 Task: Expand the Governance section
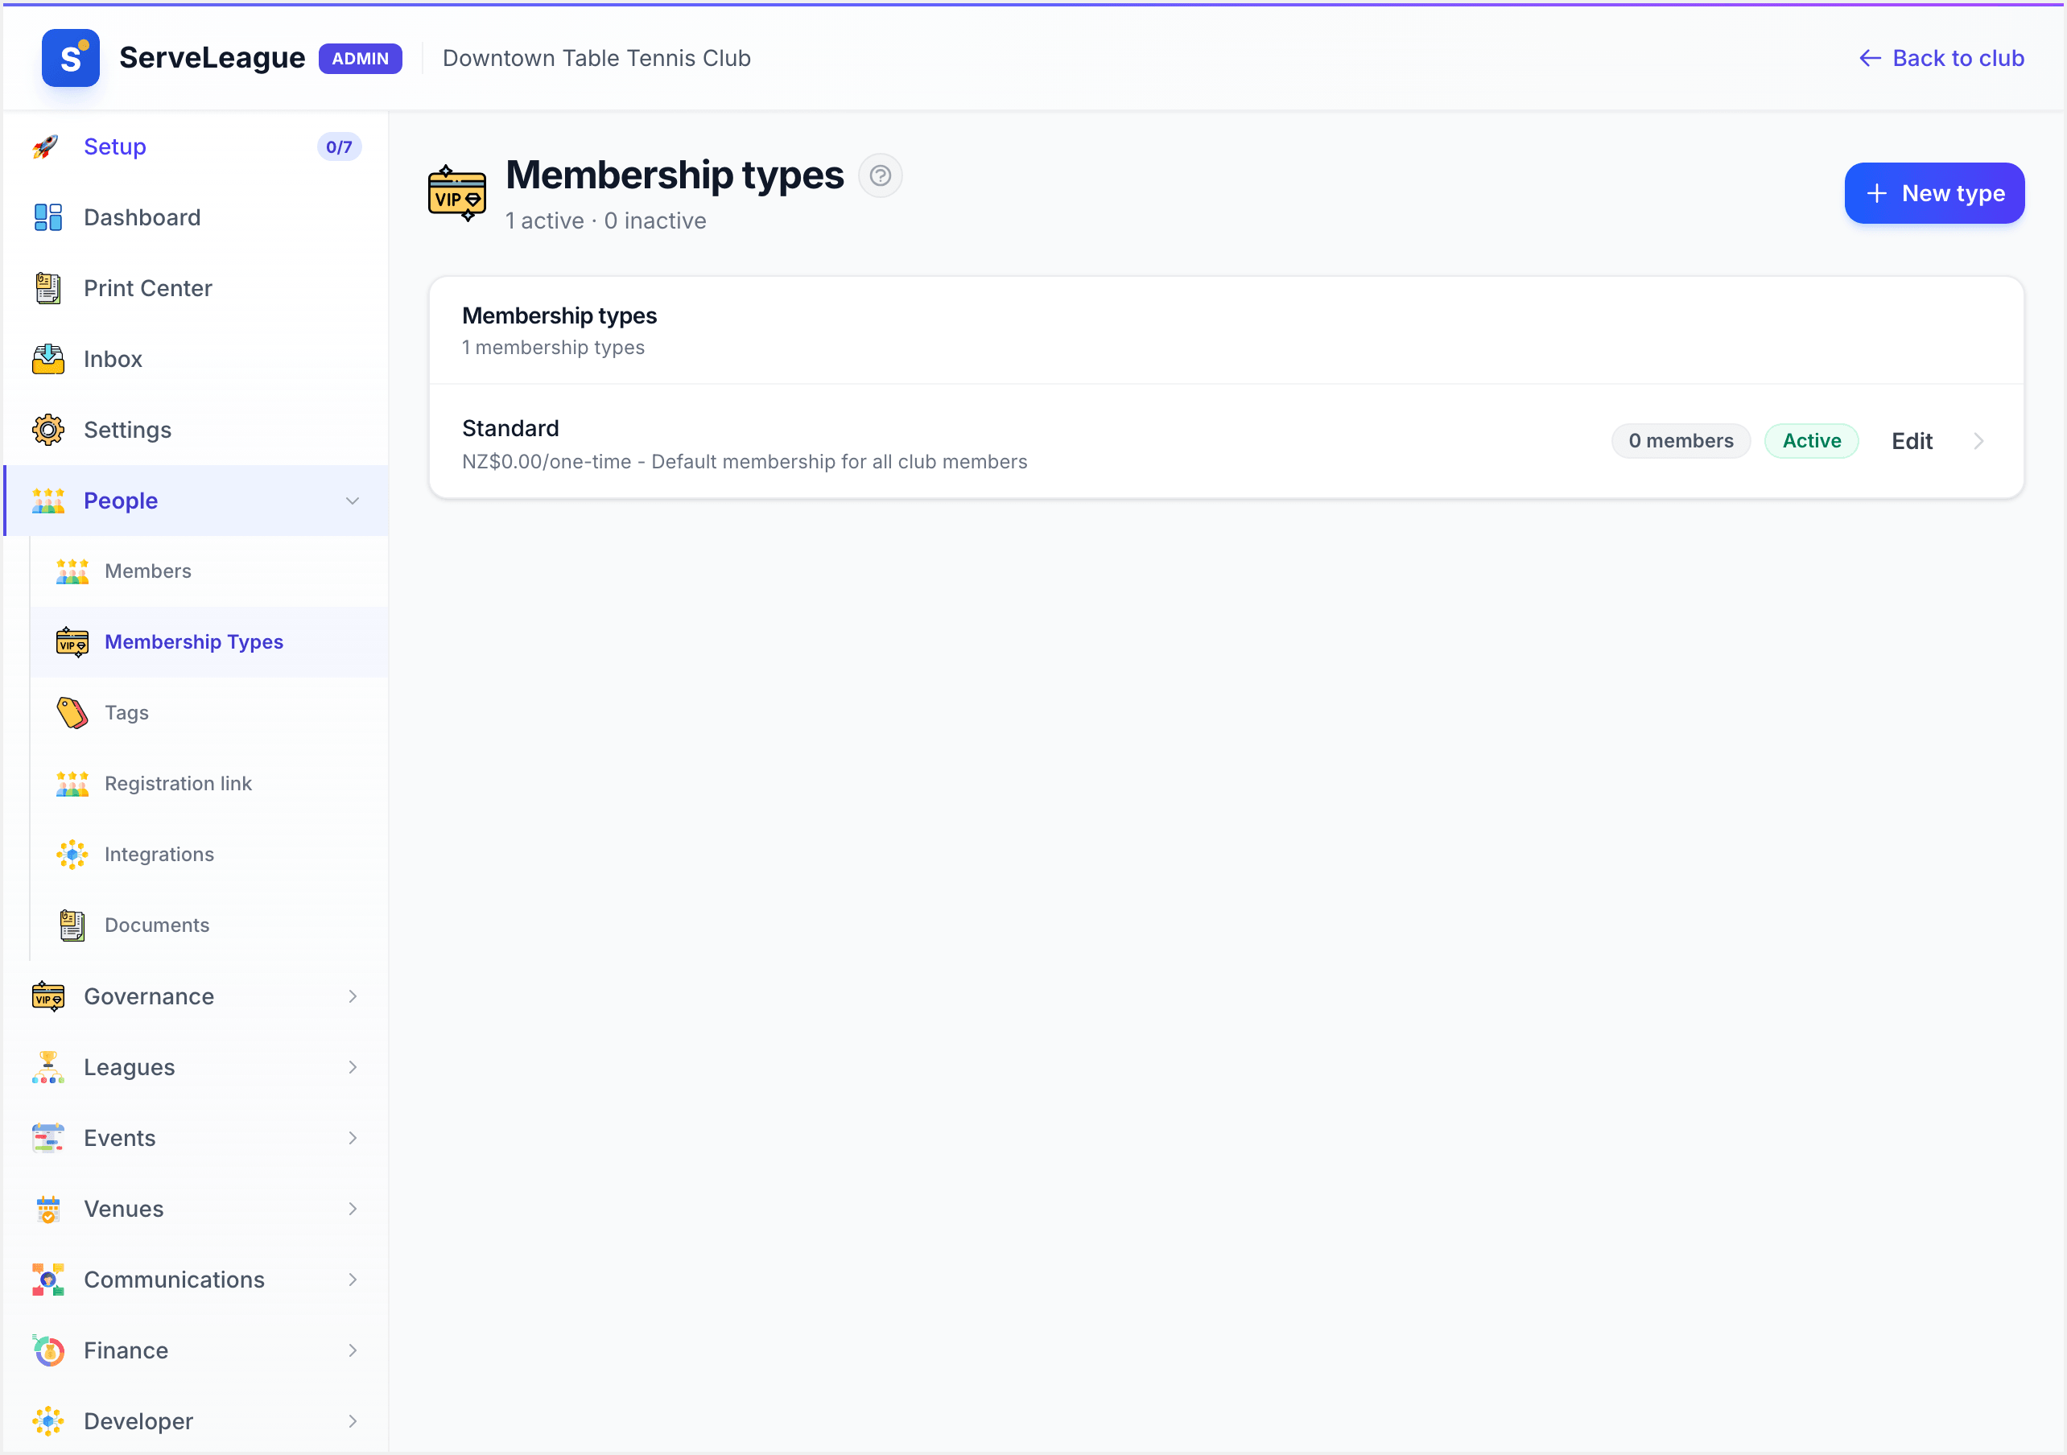(196, 995)
